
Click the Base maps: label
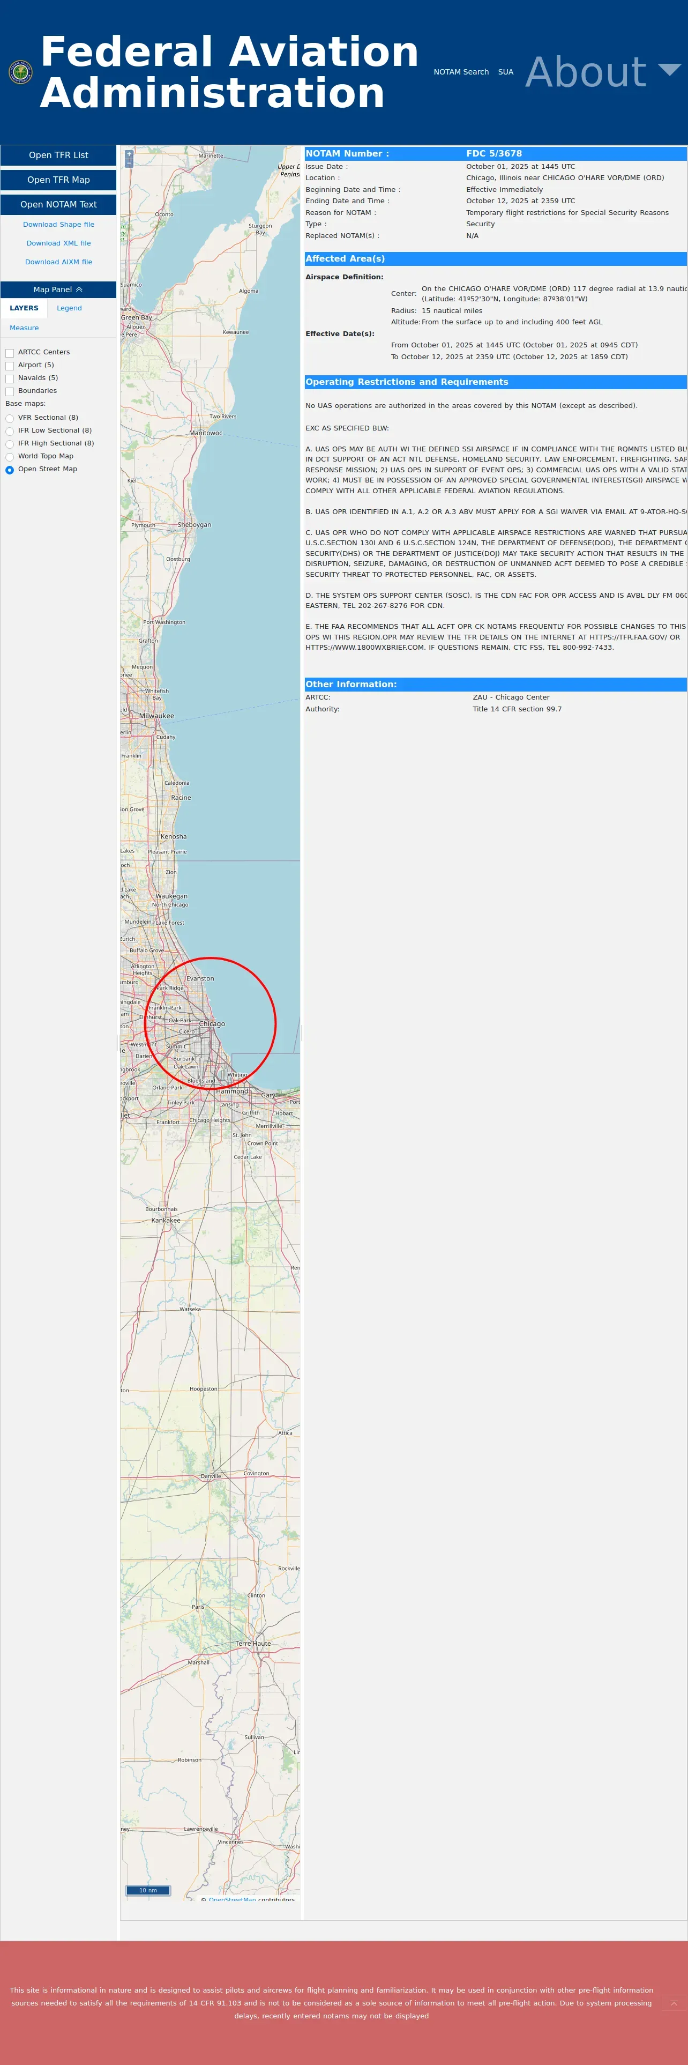(x=26, y=404)
